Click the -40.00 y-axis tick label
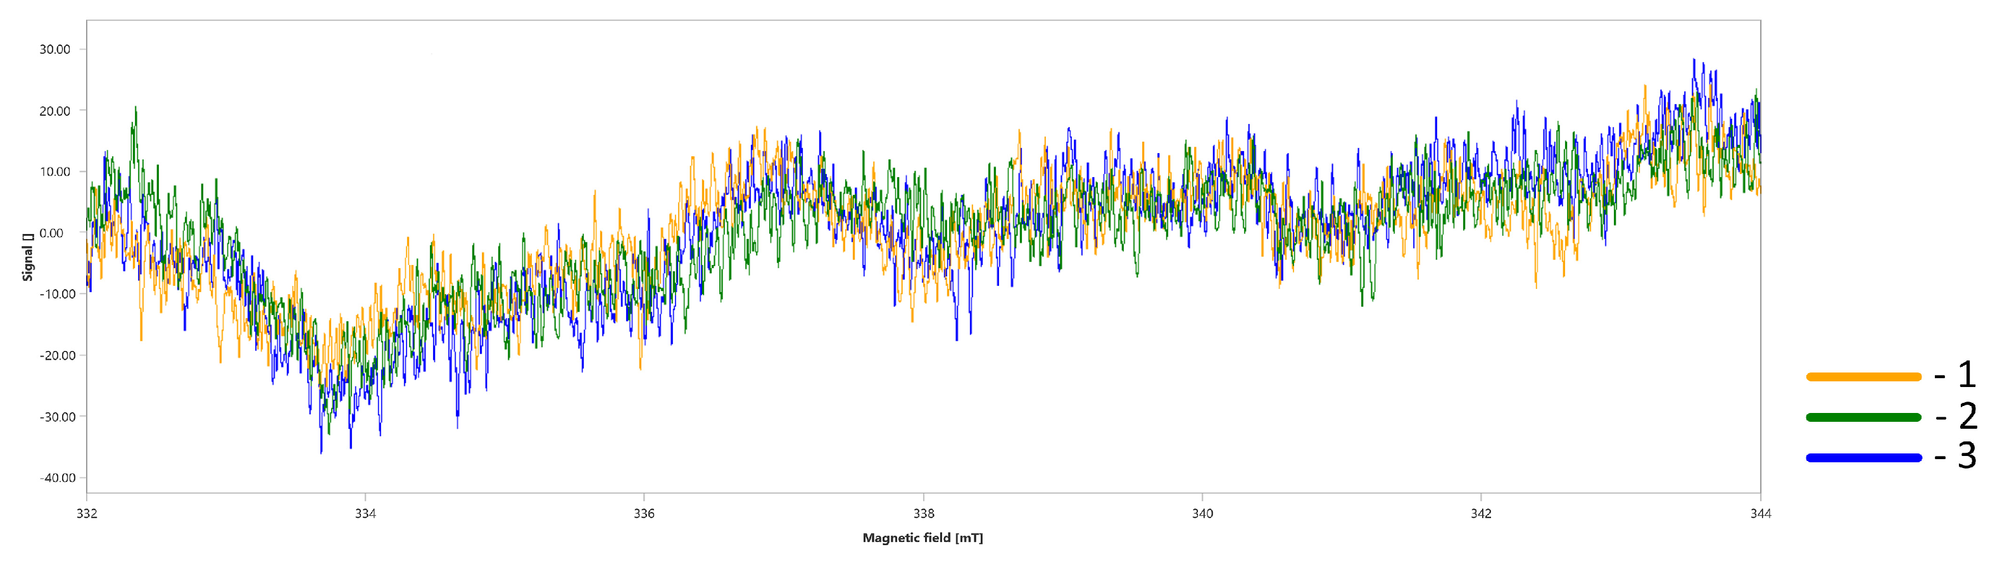 click(x=58, y=478)
